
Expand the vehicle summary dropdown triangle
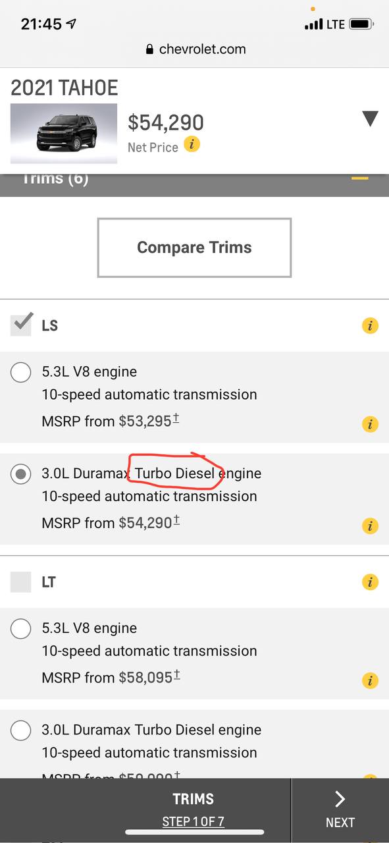tap(370, 119)
